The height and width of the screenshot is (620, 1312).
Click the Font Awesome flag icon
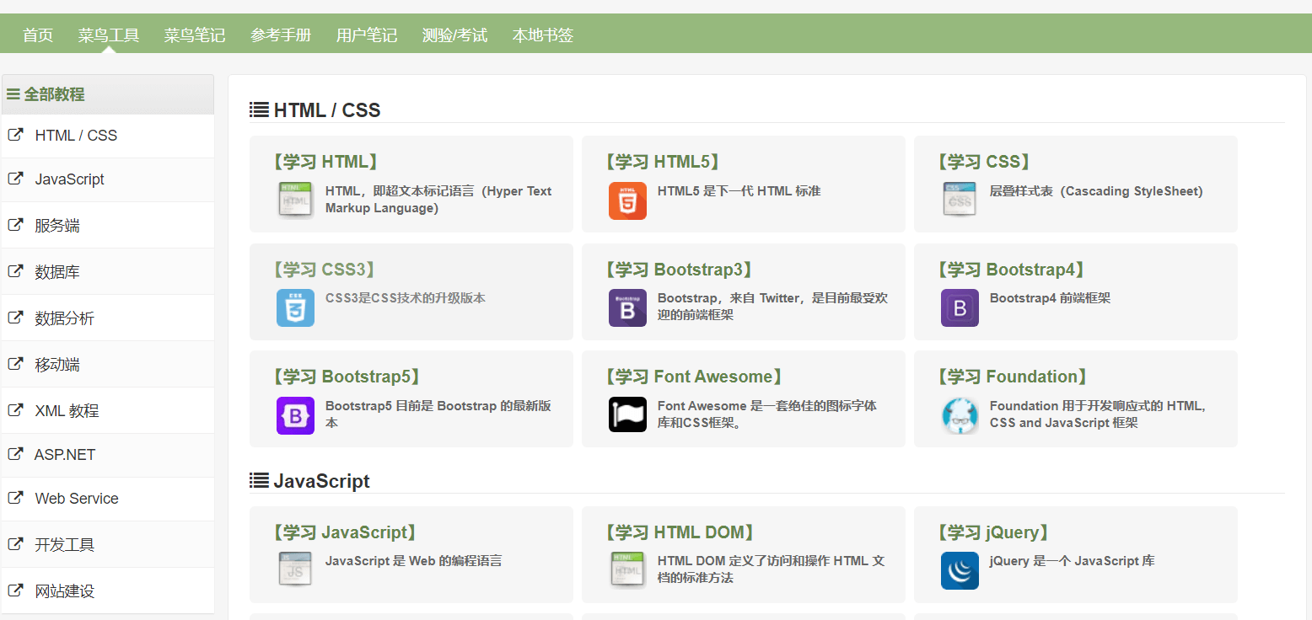click(x=627, y=414)
